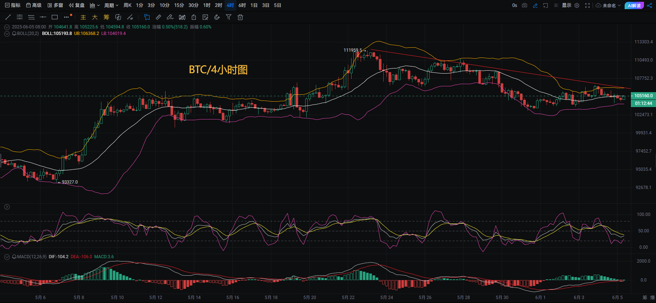
Task: Change chart to 1时 timeframe
Action: click(207, 5)
